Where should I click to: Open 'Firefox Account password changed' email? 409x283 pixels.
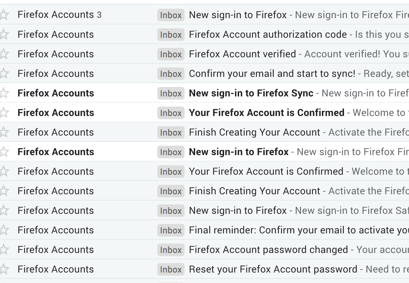pyautogui.click(x=268, y=250)
